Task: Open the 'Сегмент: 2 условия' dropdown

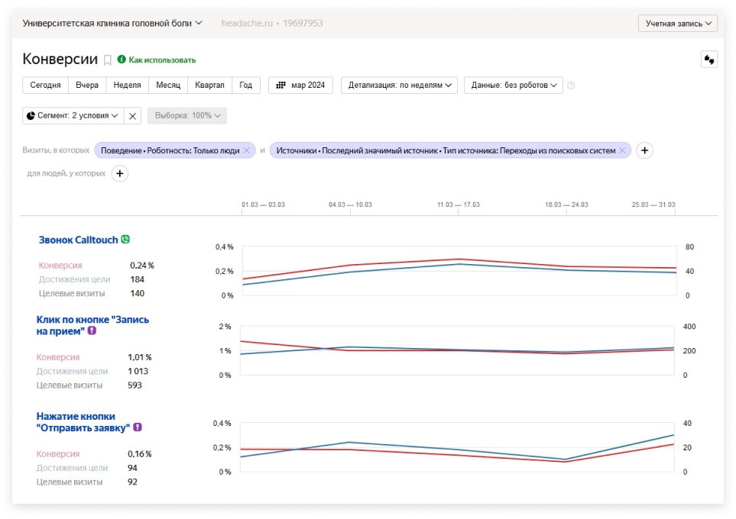Action: point(73,116)
